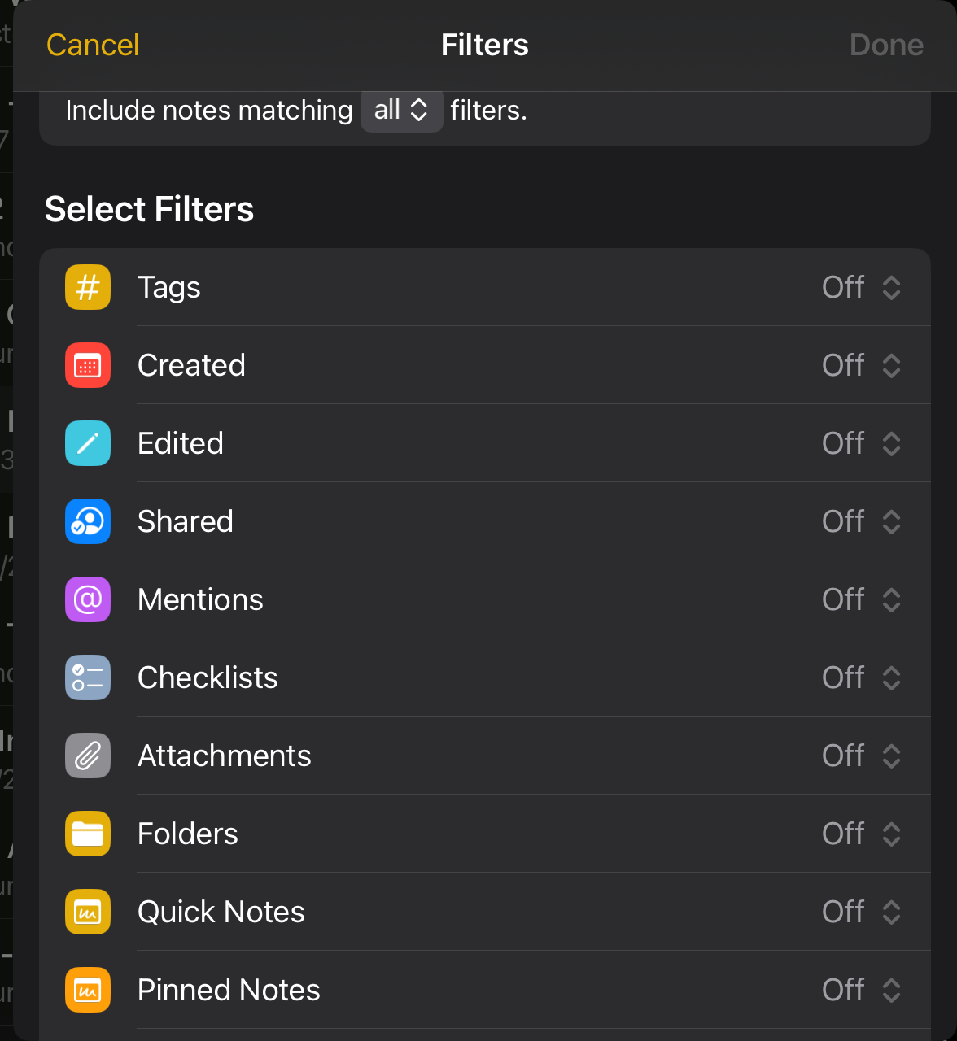Click the purple @ Mentions icon
This screenshot has width=957, height=1041.
click(88, 599)
